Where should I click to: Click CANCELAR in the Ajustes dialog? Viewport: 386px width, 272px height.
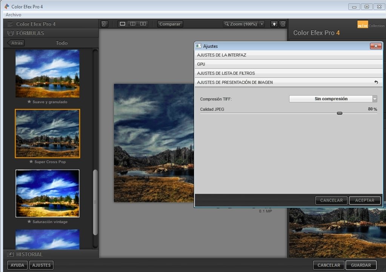tap(331, 200)
